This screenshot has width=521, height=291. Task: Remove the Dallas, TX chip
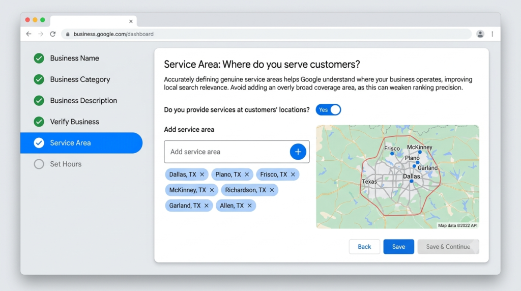(202, 174)
